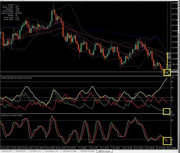Click the 131.960 price axis label
This screenshot has height=153, width=180.
[x=175, y=42]
